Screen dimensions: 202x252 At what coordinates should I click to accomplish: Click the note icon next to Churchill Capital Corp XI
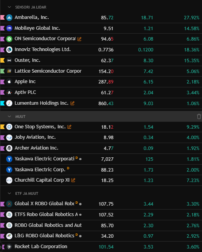(x=73, y=180)
